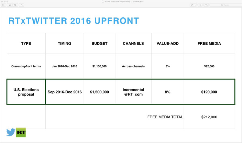242x143 pixels.
Task: Rotate the page with rotate icon
Action: 200,5
